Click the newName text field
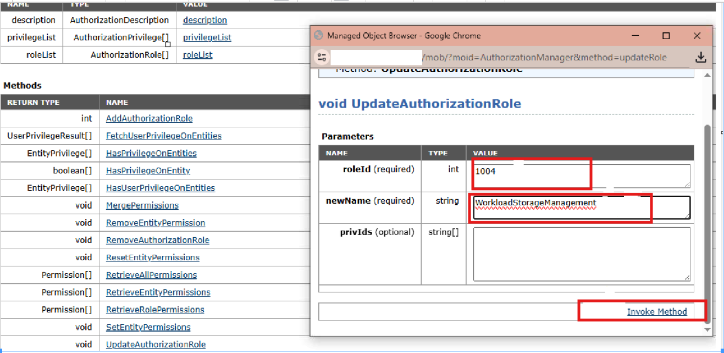The width and height of the screenshot is (724, 353). (x=581, y=208)
